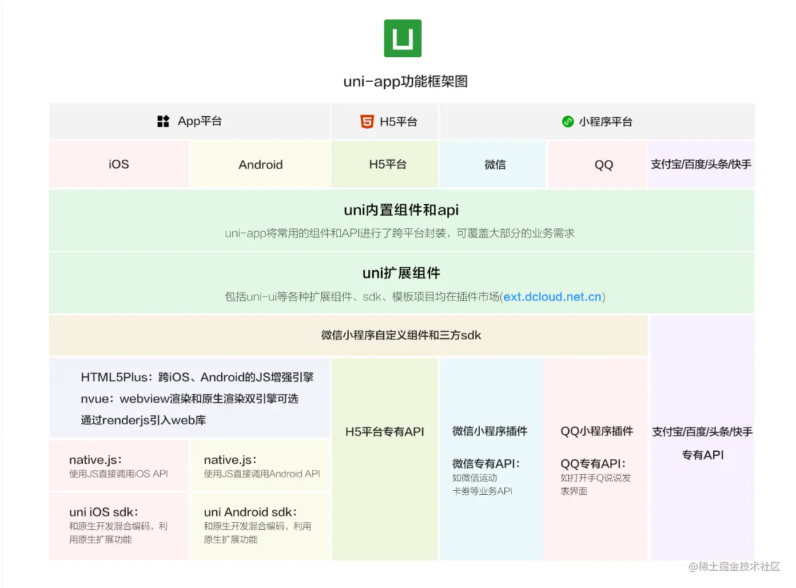Click the H5平台专有API label
This screenshot has height=588, width=796.
(x=385, y=432)
